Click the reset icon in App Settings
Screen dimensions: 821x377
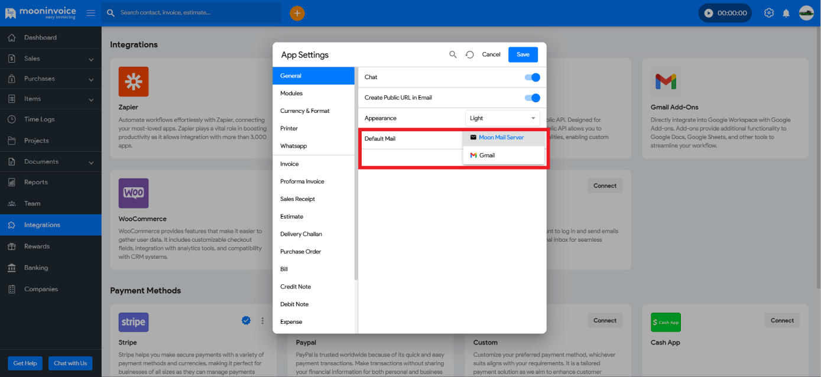coord(469,54)
